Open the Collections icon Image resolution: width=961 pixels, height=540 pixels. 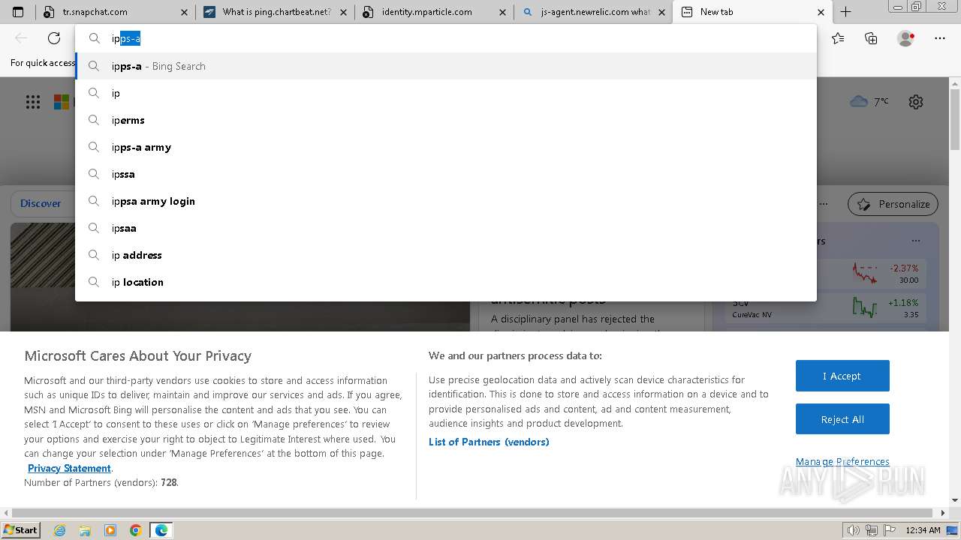(871, 38)
